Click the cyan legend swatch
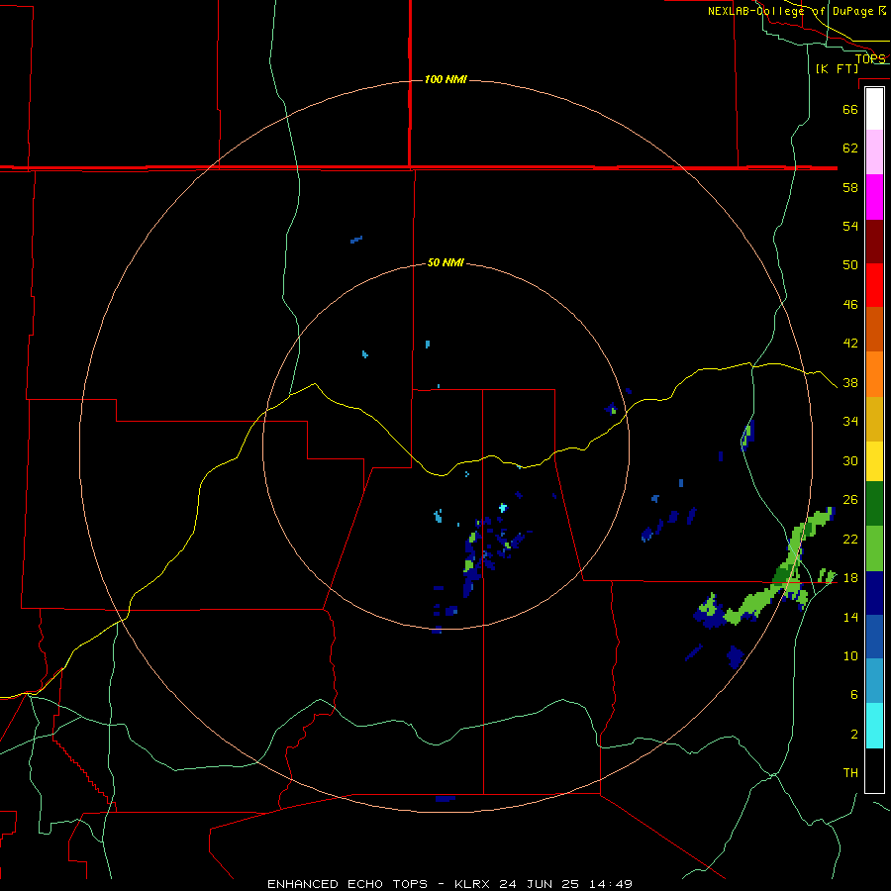The image size is (891, 891). click(874, 726)
